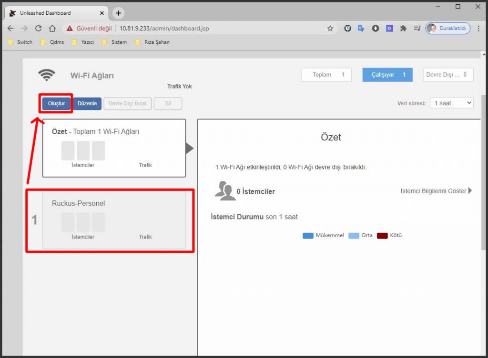Click İstemciler label in the Özet card
488x358 pixels.
tap(83, 165)
